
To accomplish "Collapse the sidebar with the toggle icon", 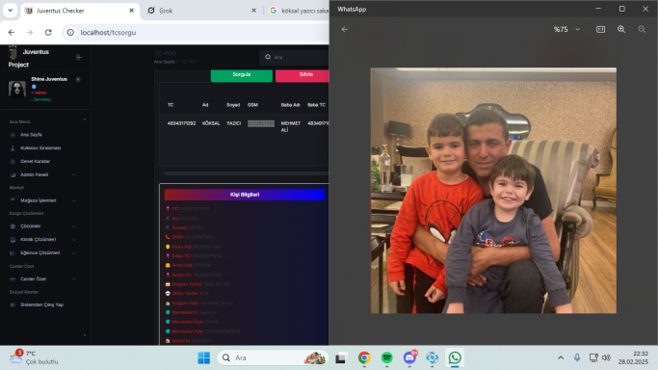I will click(x=78, y=57).
